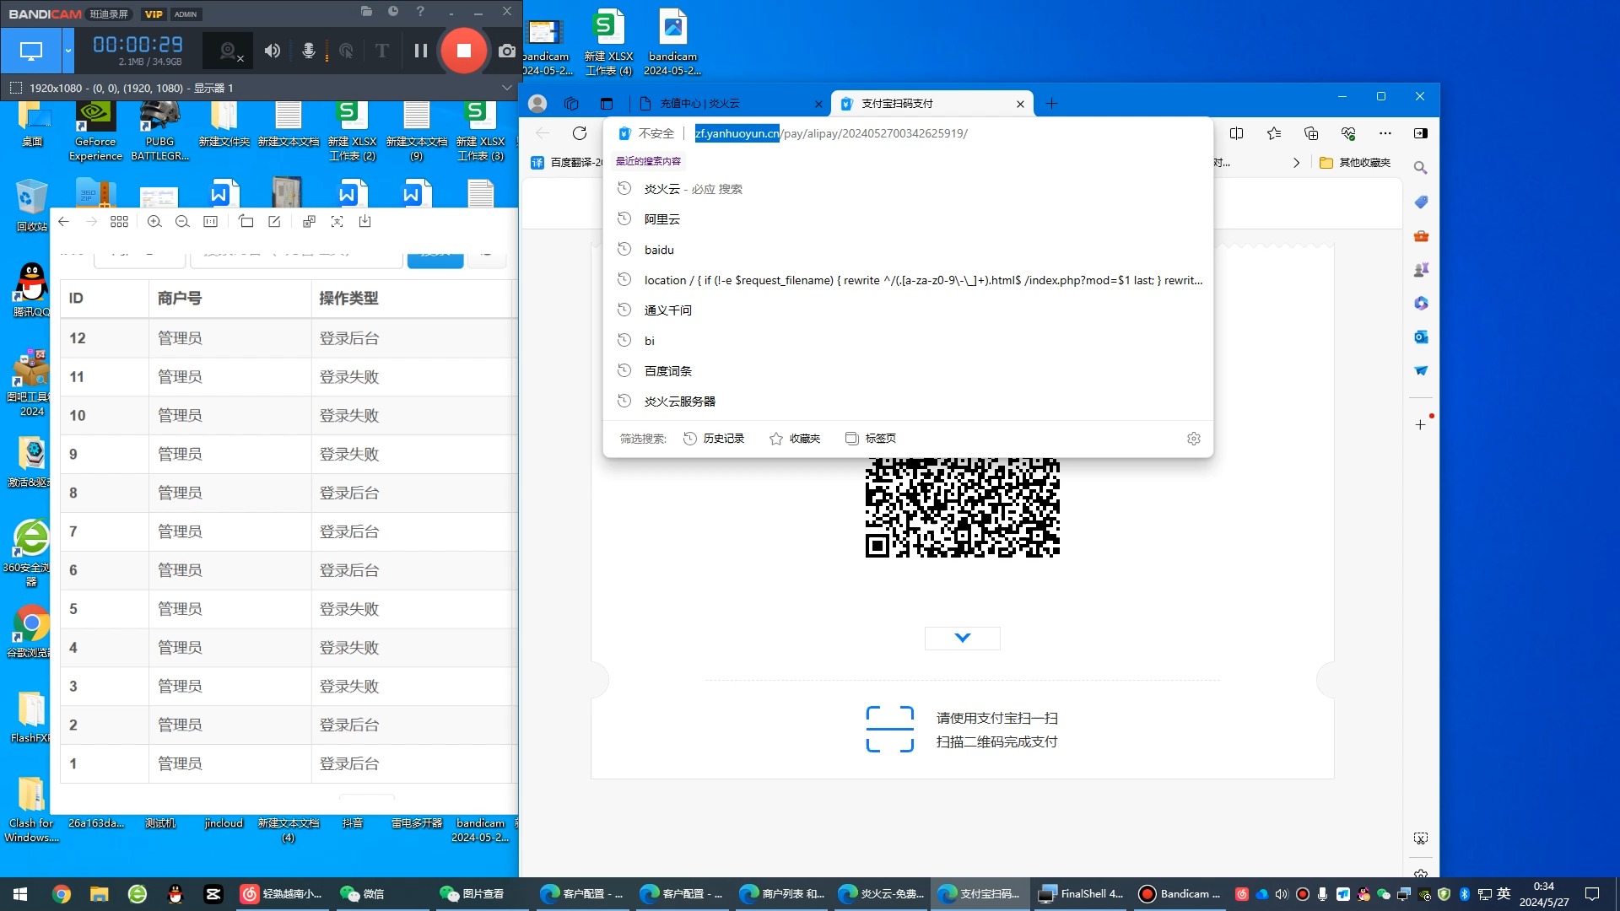Open Edge tab actions menu icon
The height and width of the screenshot is (911, 1620).
pyautogui.click(x=606, y=104)
